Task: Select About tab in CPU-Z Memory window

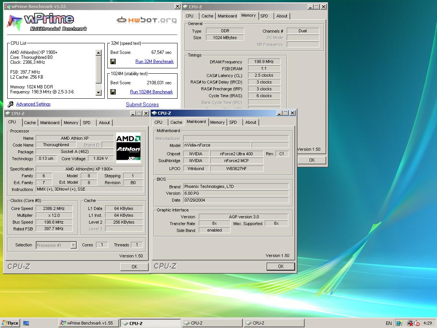Action: pos(282,16)
